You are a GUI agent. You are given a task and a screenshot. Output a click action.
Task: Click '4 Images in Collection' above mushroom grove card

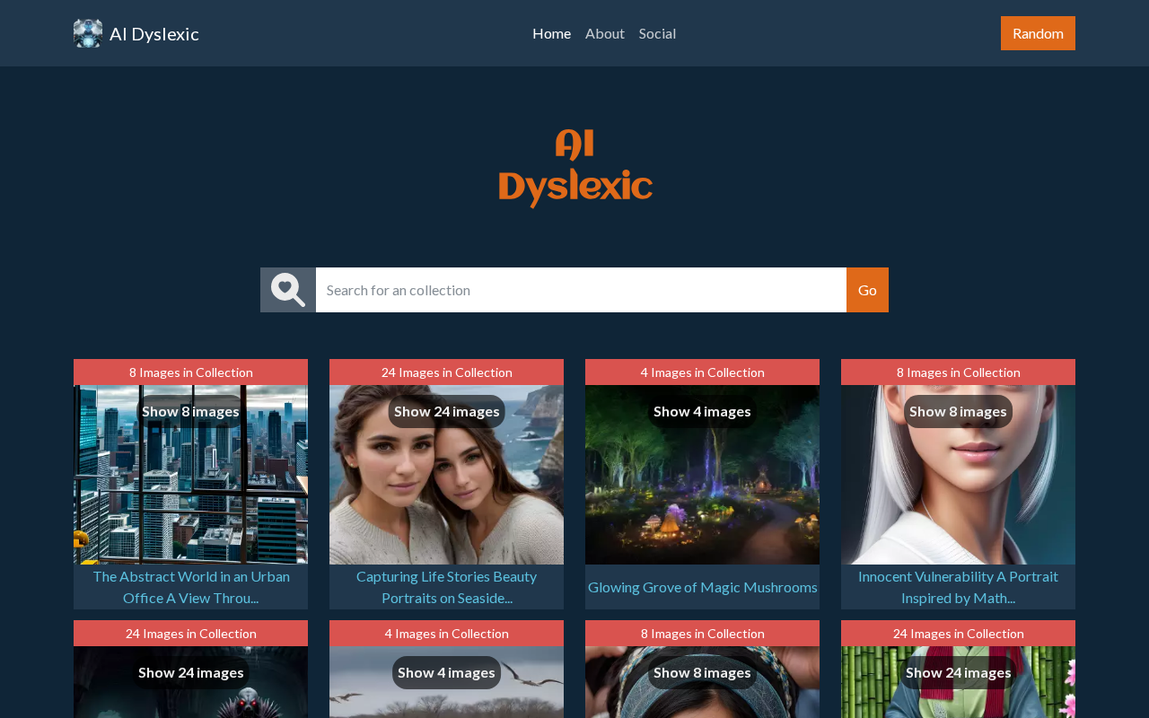[702, 372]
